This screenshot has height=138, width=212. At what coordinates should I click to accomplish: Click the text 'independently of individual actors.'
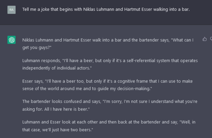[57, 68]
